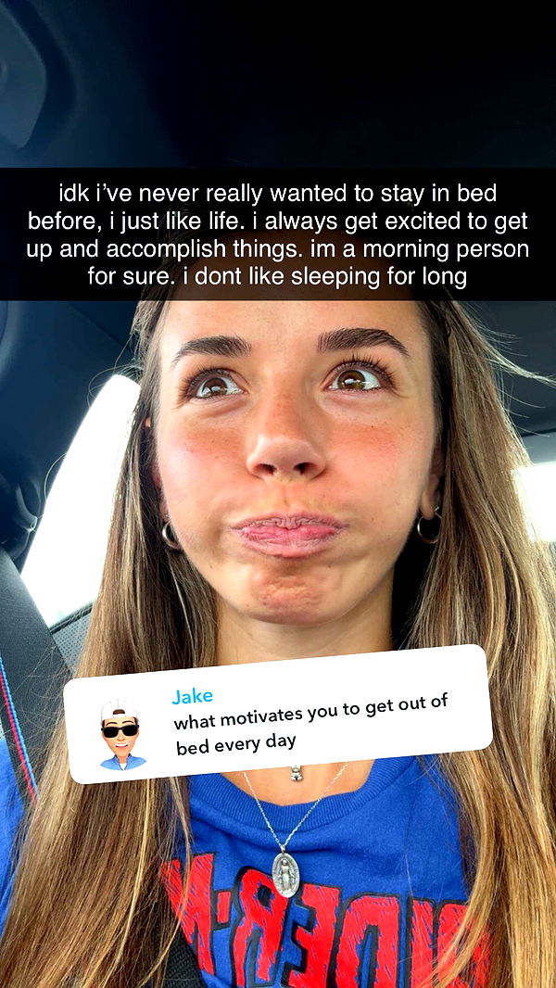Click the oval silver medal pendant
This screenshot has height=988, width=556.
pyautogui.click(x=286, y=874)
